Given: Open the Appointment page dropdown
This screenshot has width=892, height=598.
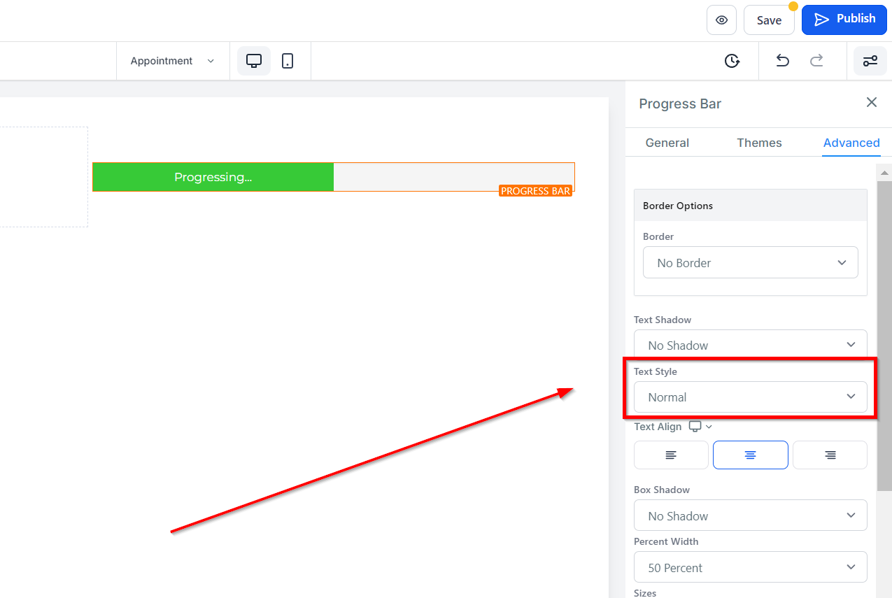Looking at the screenshot, I should tap(172, 61).
